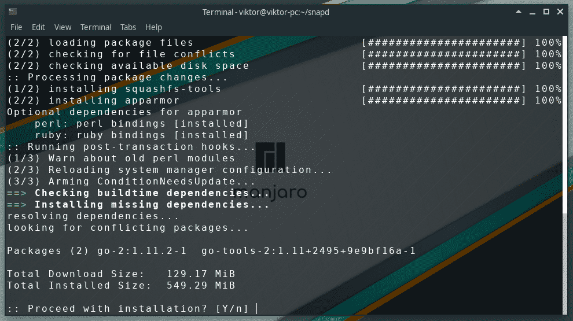Image resolution: width=573 pixels, height=321 pixels.
Task: Click 'Installing missing dependencies...' line
Action: [138, 205]
